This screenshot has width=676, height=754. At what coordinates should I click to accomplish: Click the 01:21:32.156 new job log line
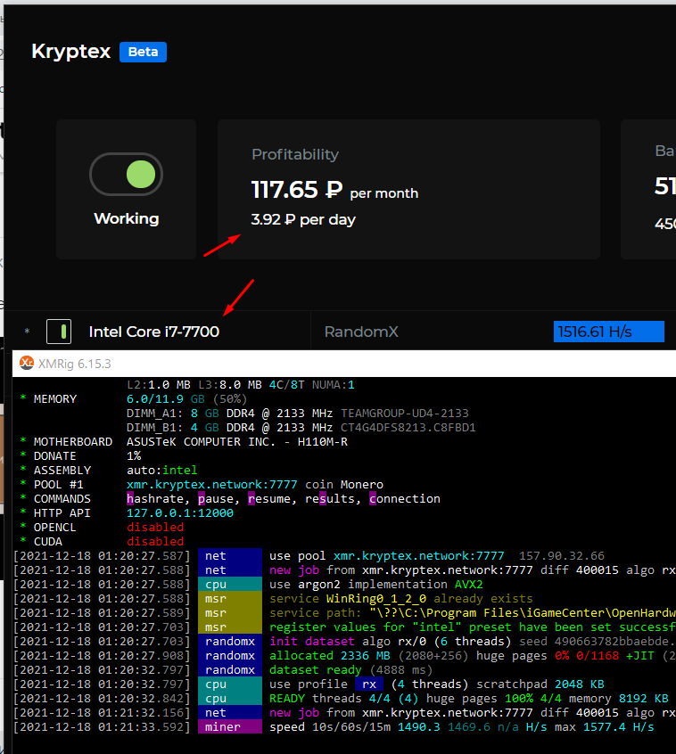[344, 713]
